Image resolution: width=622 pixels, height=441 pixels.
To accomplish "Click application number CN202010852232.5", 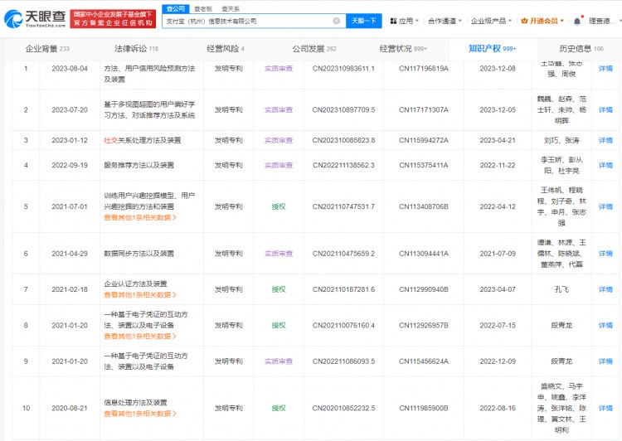I will [x=343, y=408].
